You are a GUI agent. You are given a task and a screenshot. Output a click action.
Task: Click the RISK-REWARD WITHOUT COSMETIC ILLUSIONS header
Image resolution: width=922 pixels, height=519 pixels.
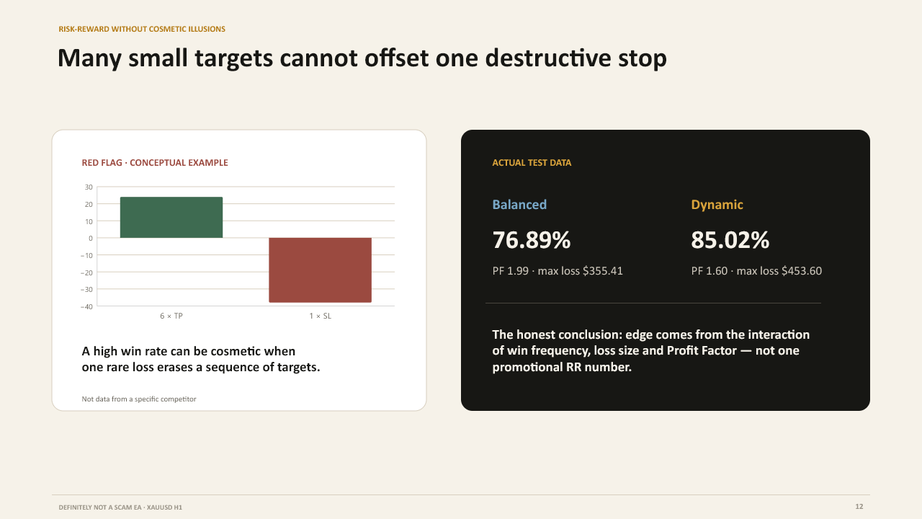coord(142,29)
